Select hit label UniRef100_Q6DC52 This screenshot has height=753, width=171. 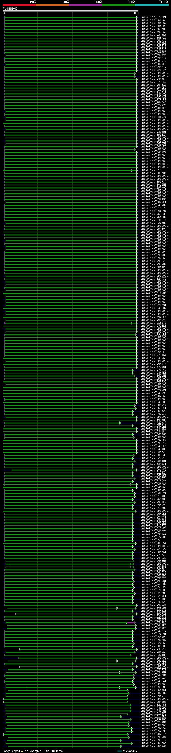click(153, 143)
